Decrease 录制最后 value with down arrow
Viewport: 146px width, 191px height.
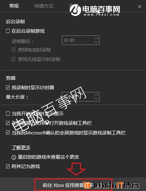[96, 42]
